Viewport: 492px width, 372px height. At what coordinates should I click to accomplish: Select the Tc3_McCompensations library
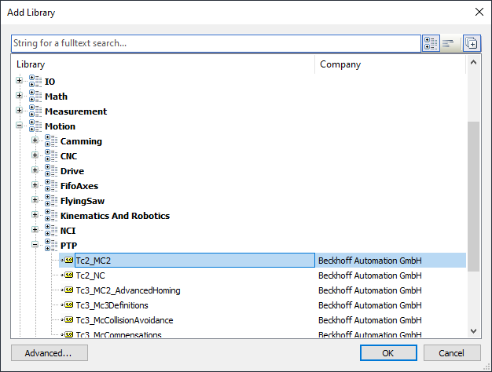click(119, 334)
